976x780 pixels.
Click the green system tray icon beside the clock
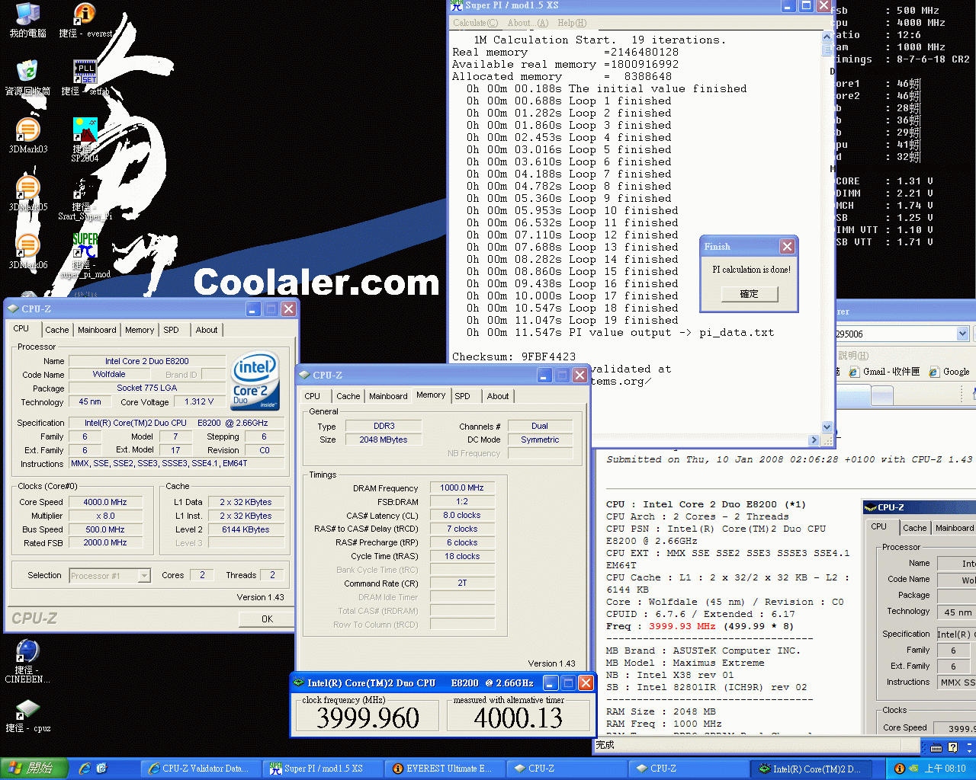[x=913, y=769]
